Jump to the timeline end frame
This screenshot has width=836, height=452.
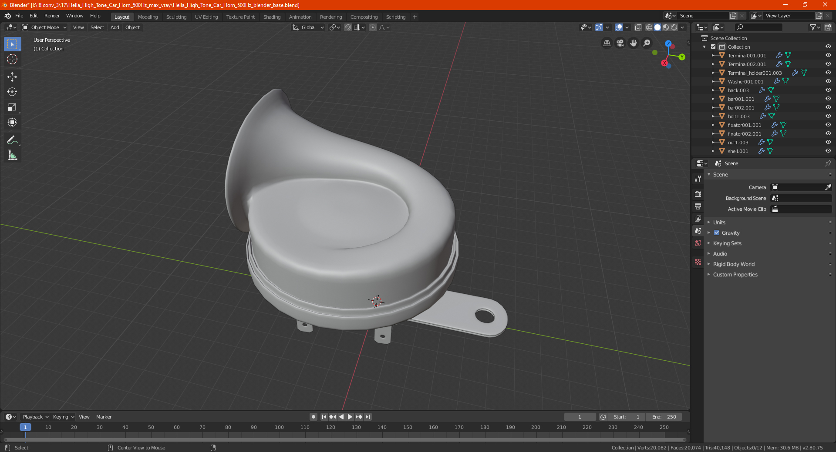(x=367, y=417)
